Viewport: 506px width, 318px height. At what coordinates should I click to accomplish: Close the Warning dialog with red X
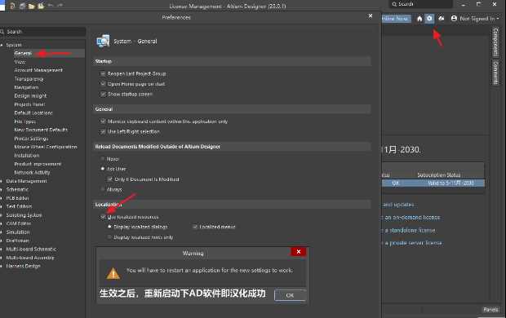[x=299, y=252]
